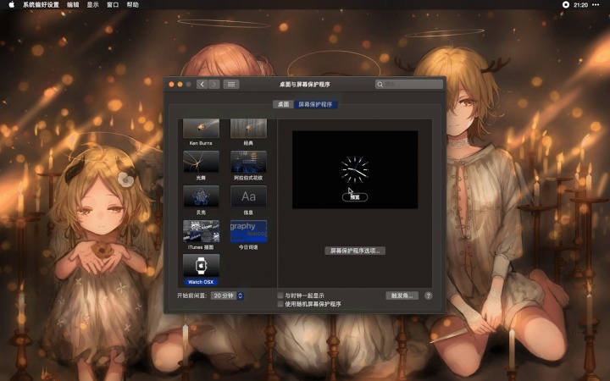Open the 显示 menu
Image resolution: width=610 pixels, height=381 pixels.
pos(92,5)
